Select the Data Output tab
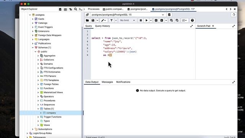Viewport: 245px width, 138px height. 92,82
